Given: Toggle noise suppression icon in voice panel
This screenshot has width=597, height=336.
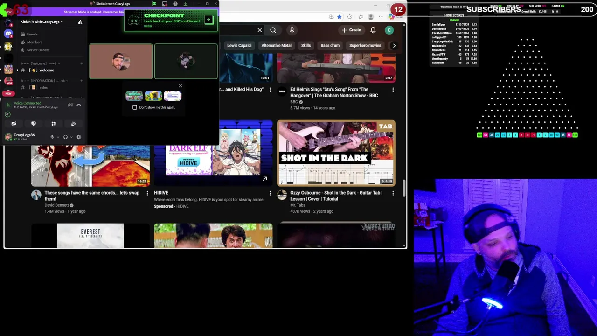Looking at the screenshot, I should pos(70,105).
